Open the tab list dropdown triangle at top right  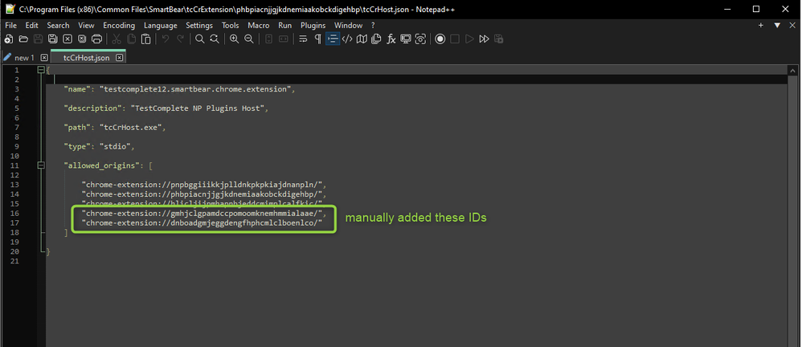click(x=777, y=25)
